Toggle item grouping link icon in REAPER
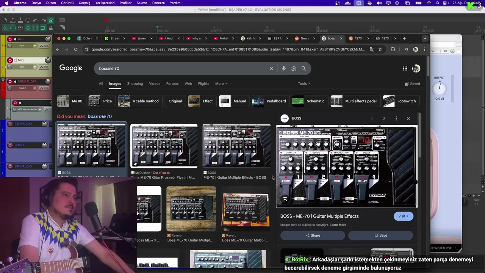The image size is (485, 273). coord(13,28)
